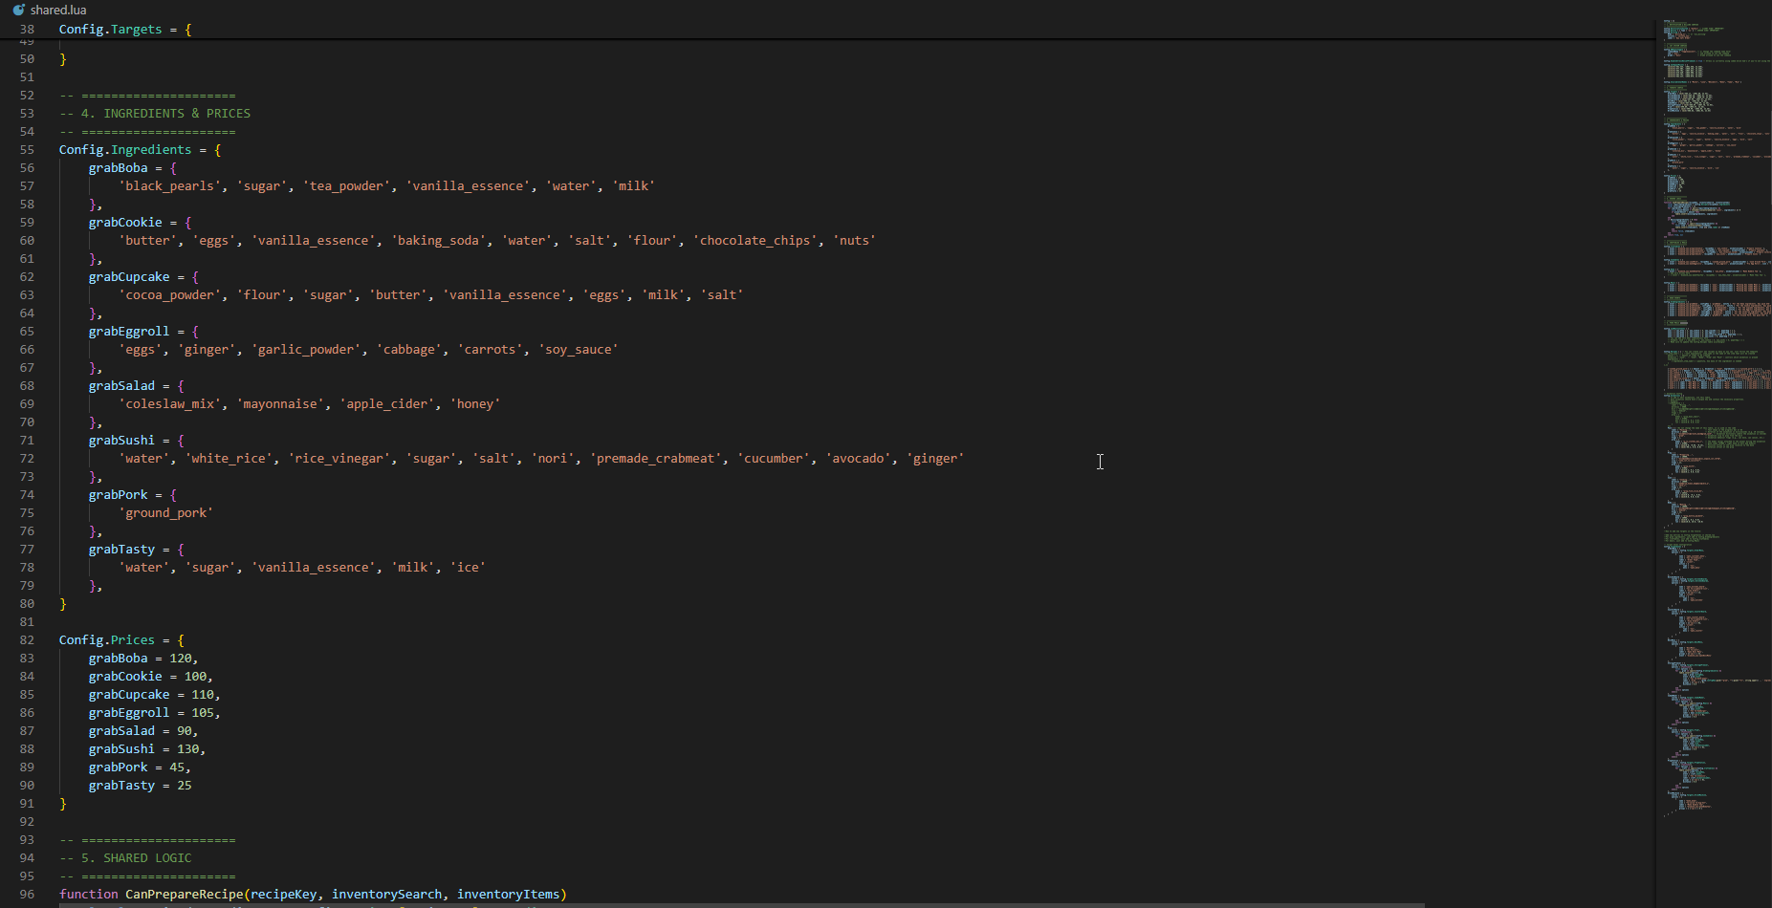Select the grabSushi price 130

click(190, 748)
